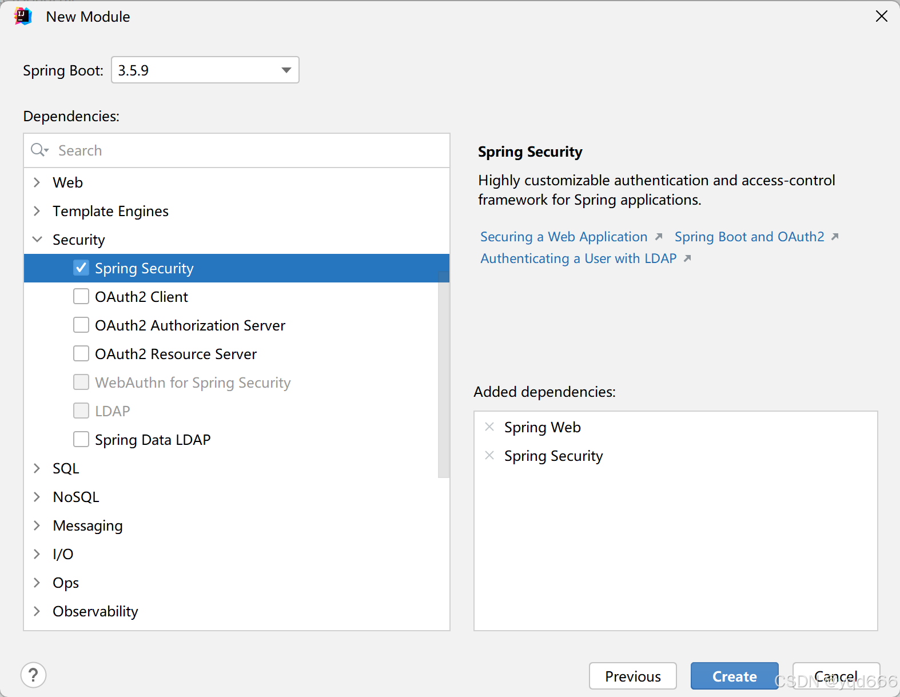Click the dependency list vertical scrollbar
This screenshot has width=900, height=697.
tap(444, 375)
